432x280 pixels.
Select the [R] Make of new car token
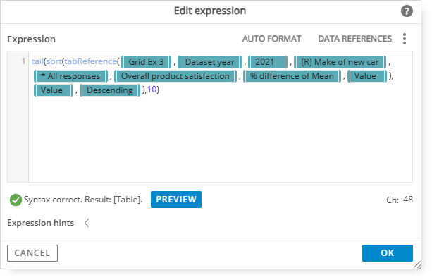pyautogui.click(x=340, y=62)
